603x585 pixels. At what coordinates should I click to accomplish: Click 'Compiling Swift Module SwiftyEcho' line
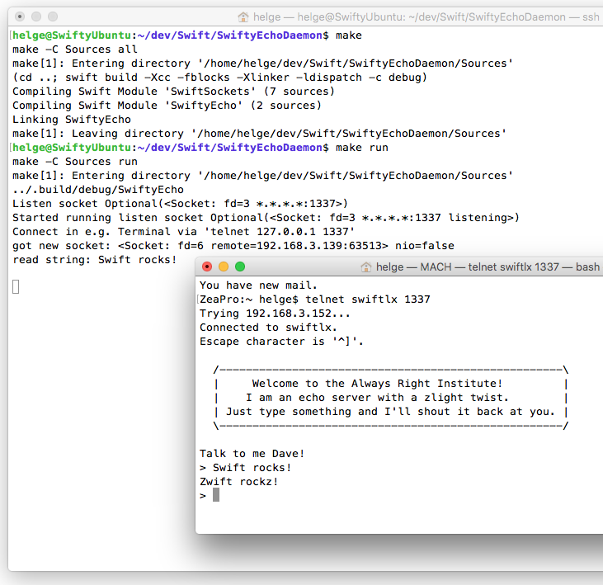pos(167,106)
